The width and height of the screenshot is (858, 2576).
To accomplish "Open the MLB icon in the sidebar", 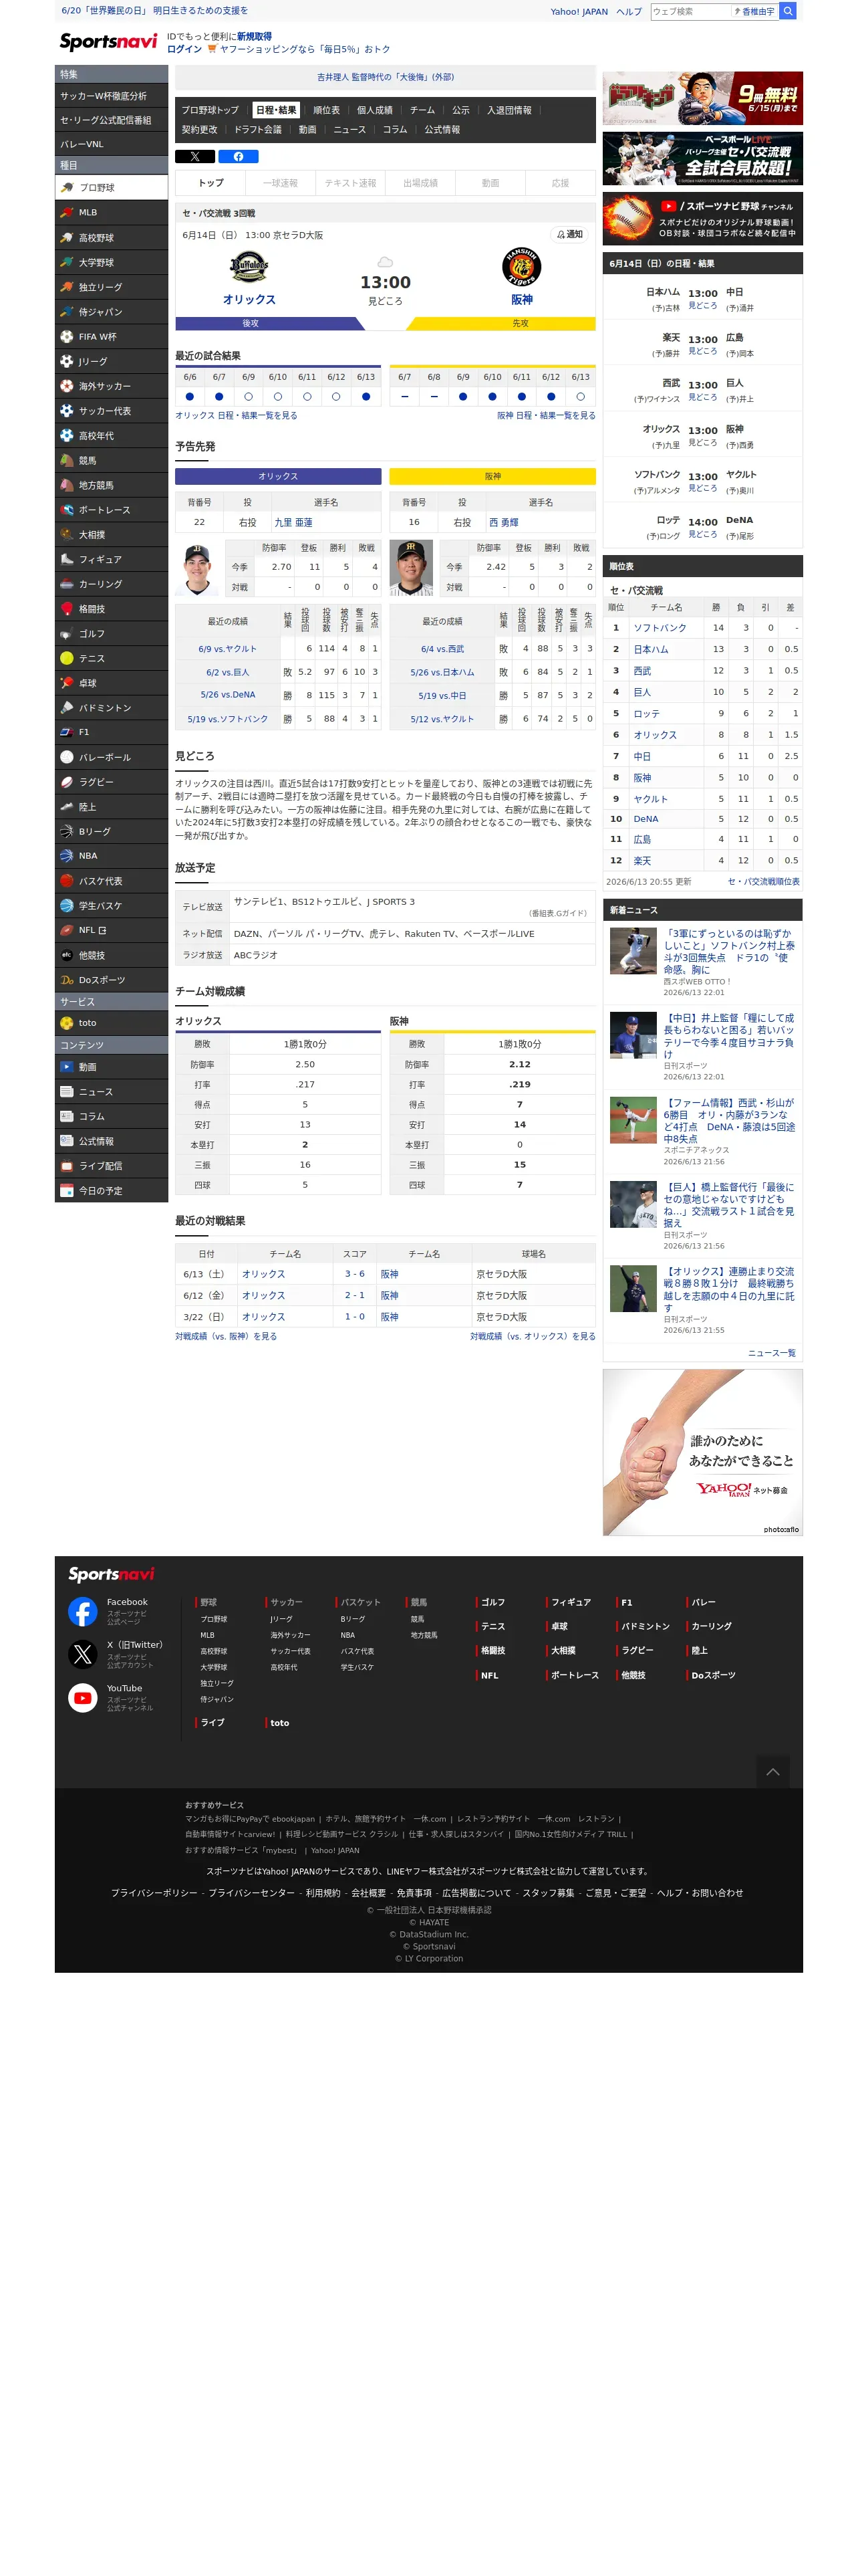I will 67,212.
